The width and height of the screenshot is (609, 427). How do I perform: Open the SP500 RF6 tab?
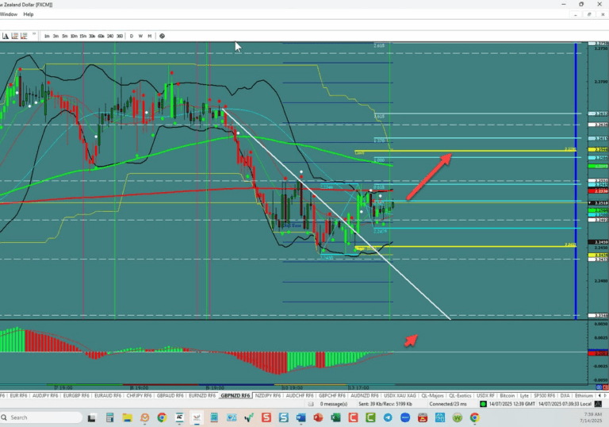544,395
